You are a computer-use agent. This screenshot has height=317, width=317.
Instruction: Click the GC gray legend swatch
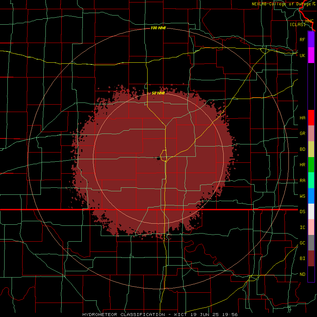click(311, 243)
